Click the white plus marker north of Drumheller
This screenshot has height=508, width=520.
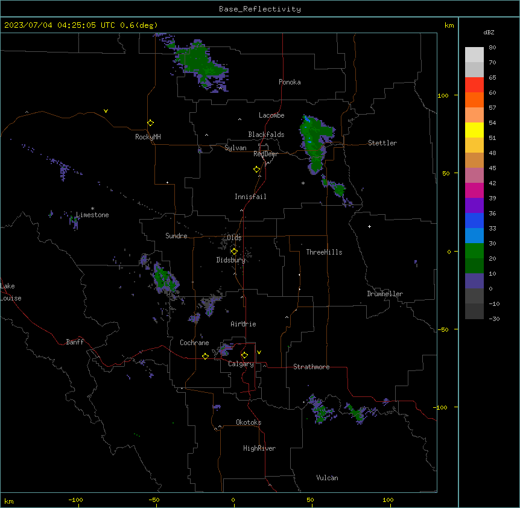(x=369, y=226)
